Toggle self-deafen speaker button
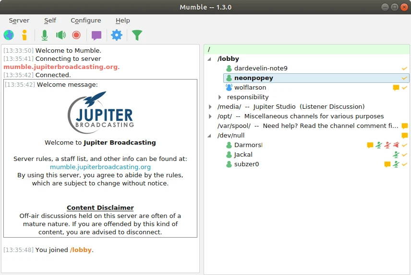Image resolution: width=411 pixels, height=275 pixels. [61, 35]
